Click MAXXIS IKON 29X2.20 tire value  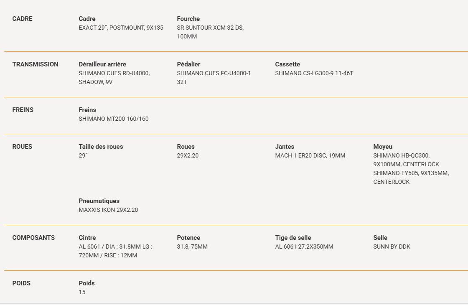108,210
